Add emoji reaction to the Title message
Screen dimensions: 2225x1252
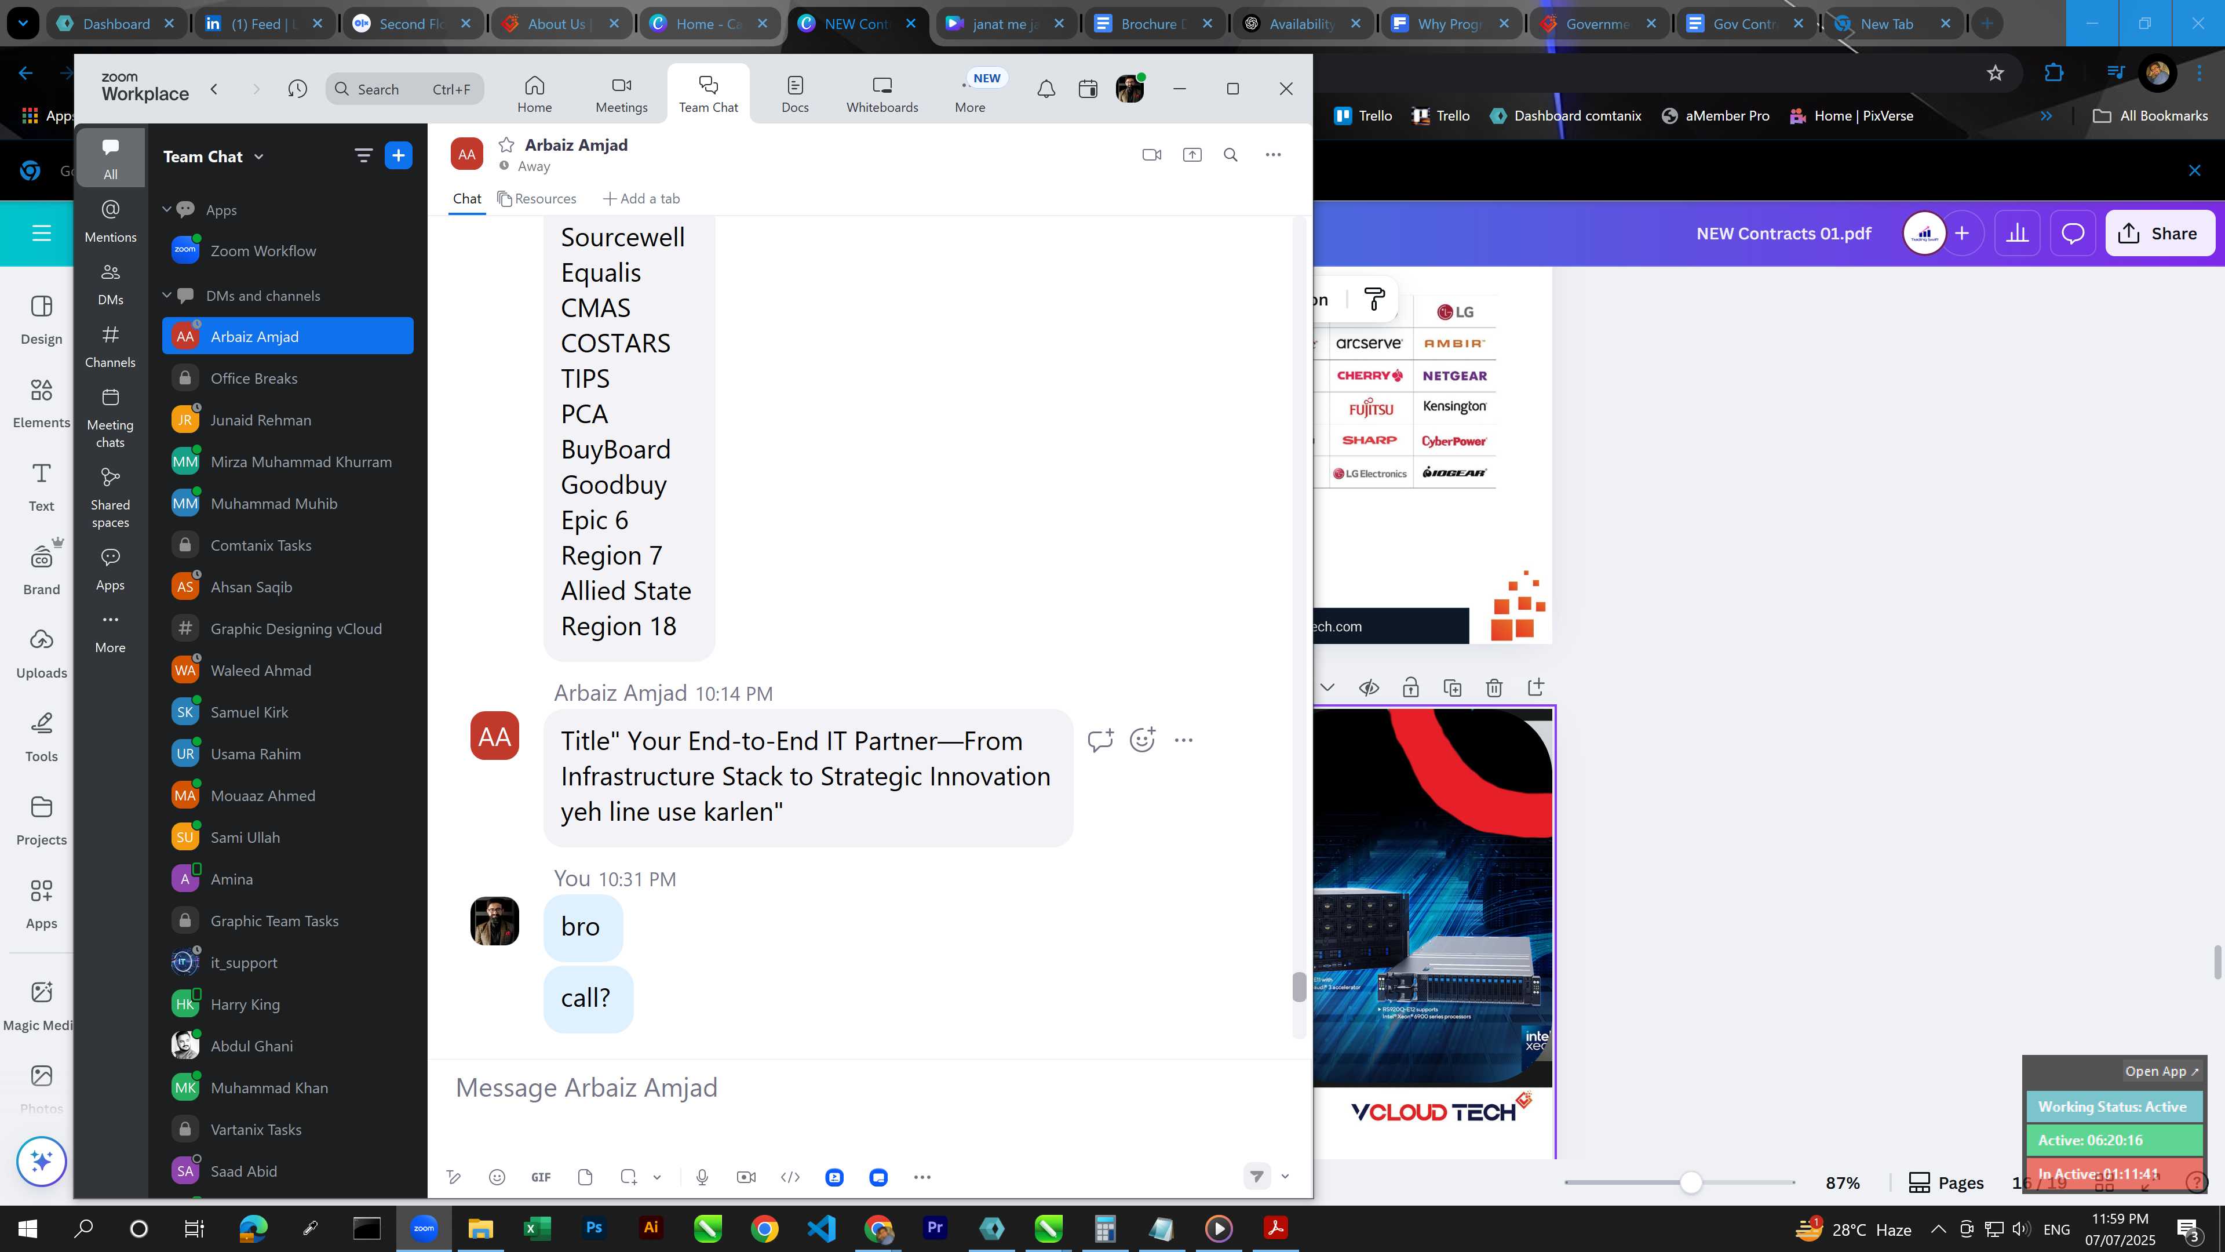pos(1142,740)
